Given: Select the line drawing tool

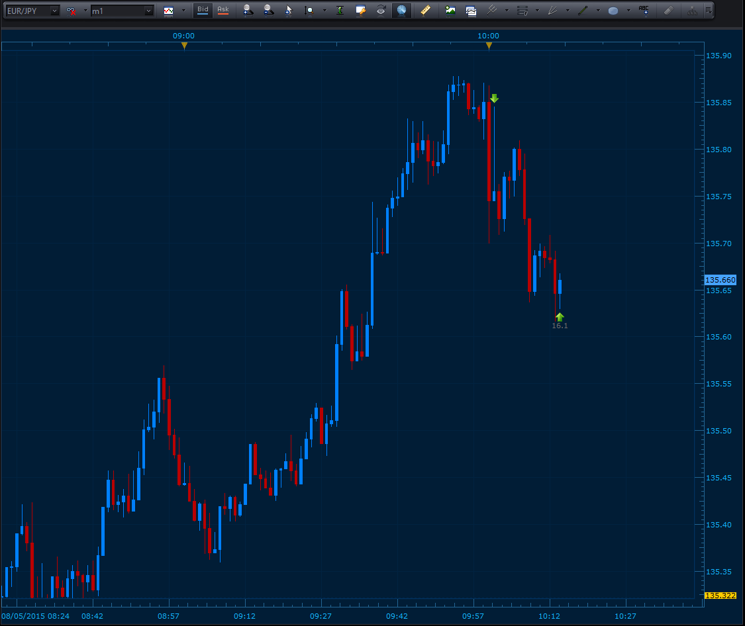Looking at the screenshot, I should [583, 11].
